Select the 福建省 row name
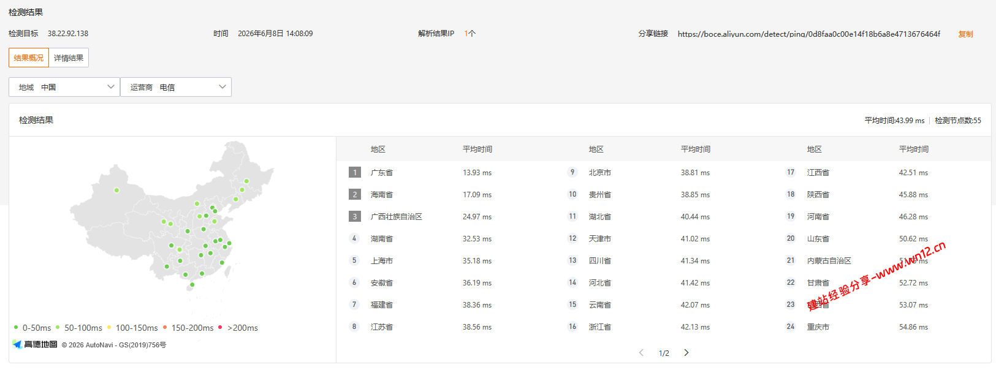The height and width of the screenshot is (370, 996). click(x=382, y=305)
